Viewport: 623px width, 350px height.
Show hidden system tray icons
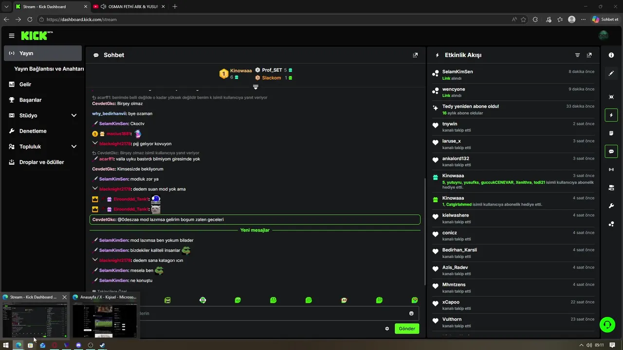(581, 345)
